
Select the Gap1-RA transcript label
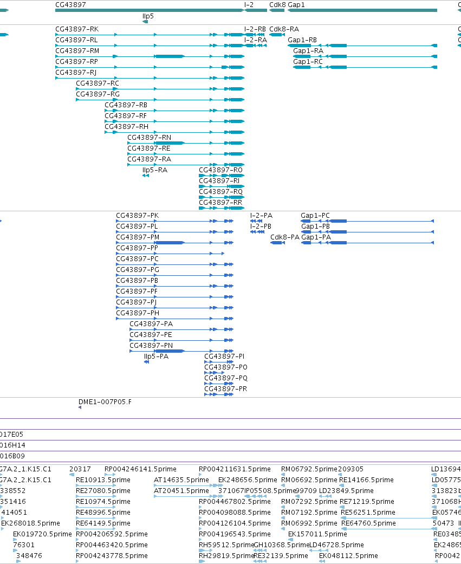[308, 51]
